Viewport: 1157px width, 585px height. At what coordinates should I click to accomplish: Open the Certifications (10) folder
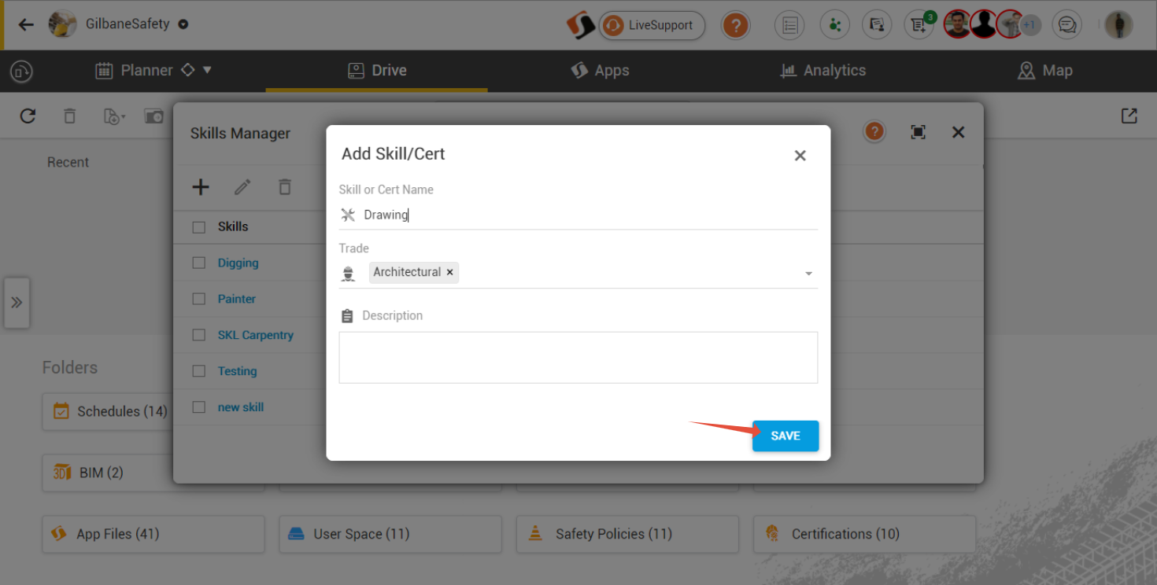point(865,534)
